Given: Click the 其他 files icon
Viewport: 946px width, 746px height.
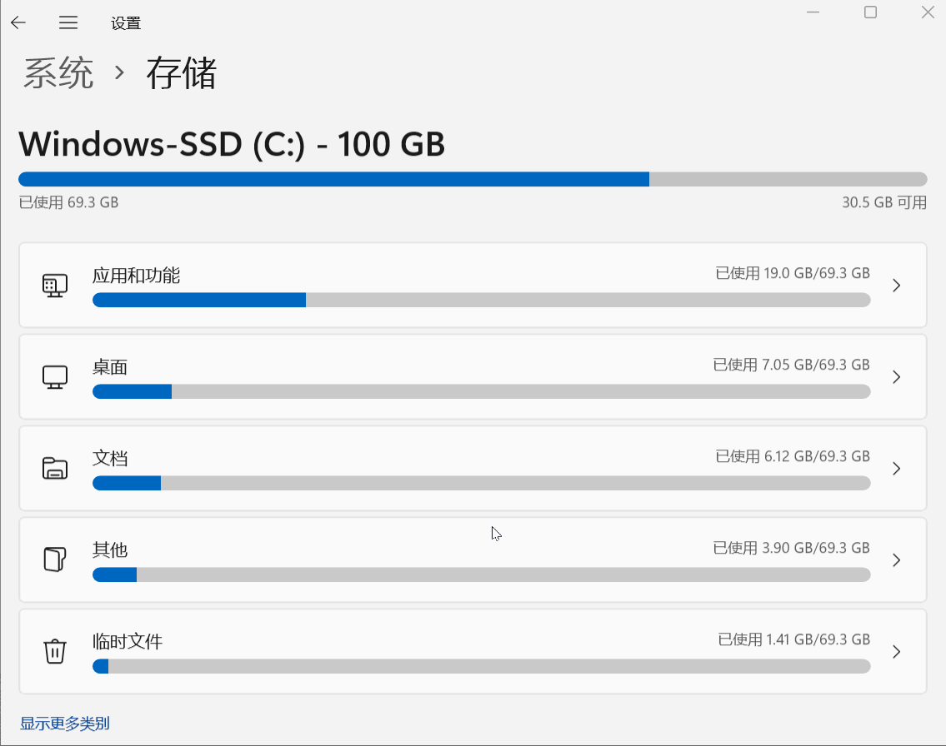Looking at the screenshot, I should click(54, 559).
